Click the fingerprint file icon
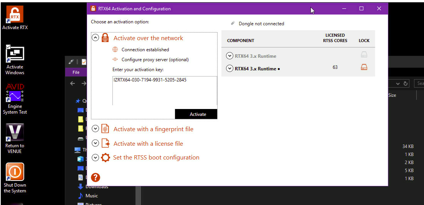Image resolution: width=424 pixels, height=205 pixels. click(105, 129)
